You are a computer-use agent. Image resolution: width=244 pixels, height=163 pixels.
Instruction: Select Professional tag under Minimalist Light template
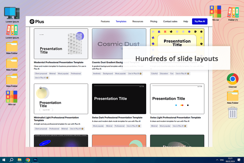pos(54,129)
